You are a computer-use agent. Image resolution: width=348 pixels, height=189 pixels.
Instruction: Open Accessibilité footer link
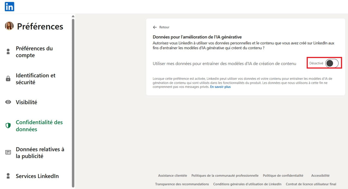tap(320, 175)
